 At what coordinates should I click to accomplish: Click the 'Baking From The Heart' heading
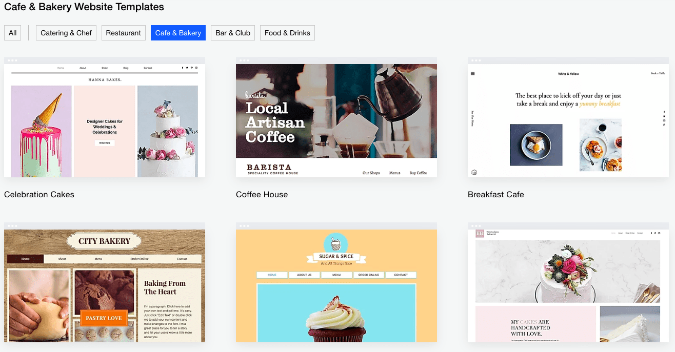tap(165, 287)
